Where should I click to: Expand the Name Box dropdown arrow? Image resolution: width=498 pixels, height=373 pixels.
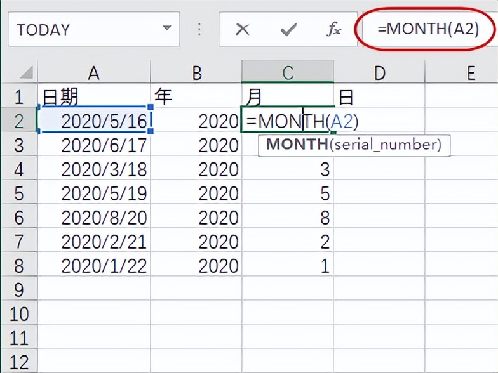point(166,29)
